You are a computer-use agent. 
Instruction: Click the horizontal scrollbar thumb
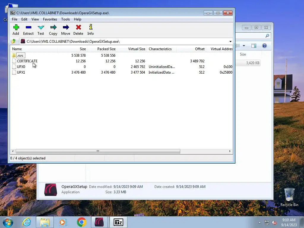click(x=98, y=151)
